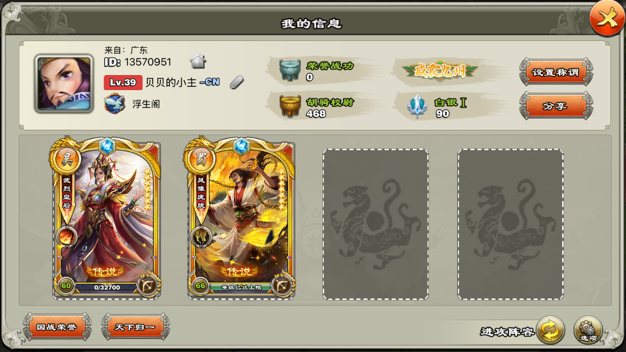Select the 凤雏庞统 hero card

click(x=241, y=218)
